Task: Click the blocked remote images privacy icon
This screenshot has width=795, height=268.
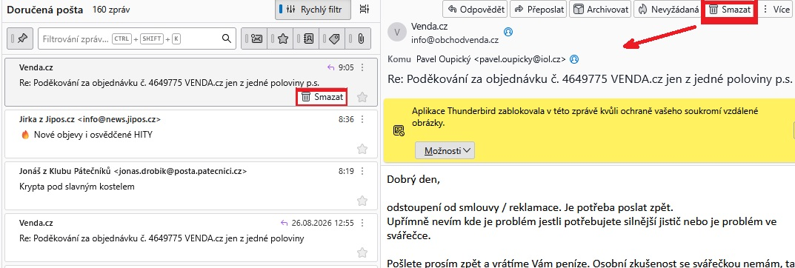Action: pos(399,131)
